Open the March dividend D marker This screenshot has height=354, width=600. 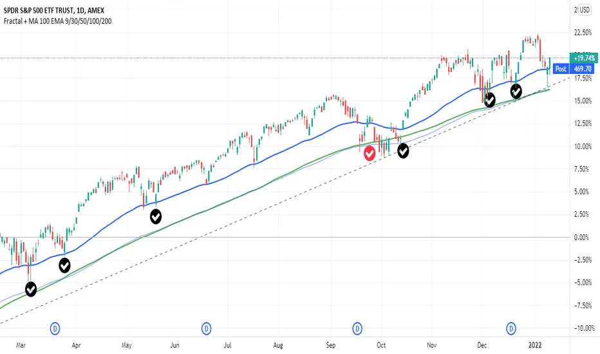[x=55, y=328]
